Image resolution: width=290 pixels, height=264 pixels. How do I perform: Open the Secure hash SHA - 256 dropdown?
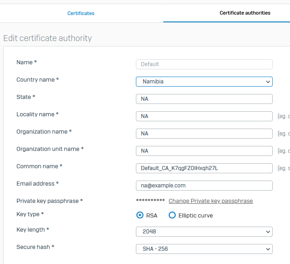click(204, 249)
